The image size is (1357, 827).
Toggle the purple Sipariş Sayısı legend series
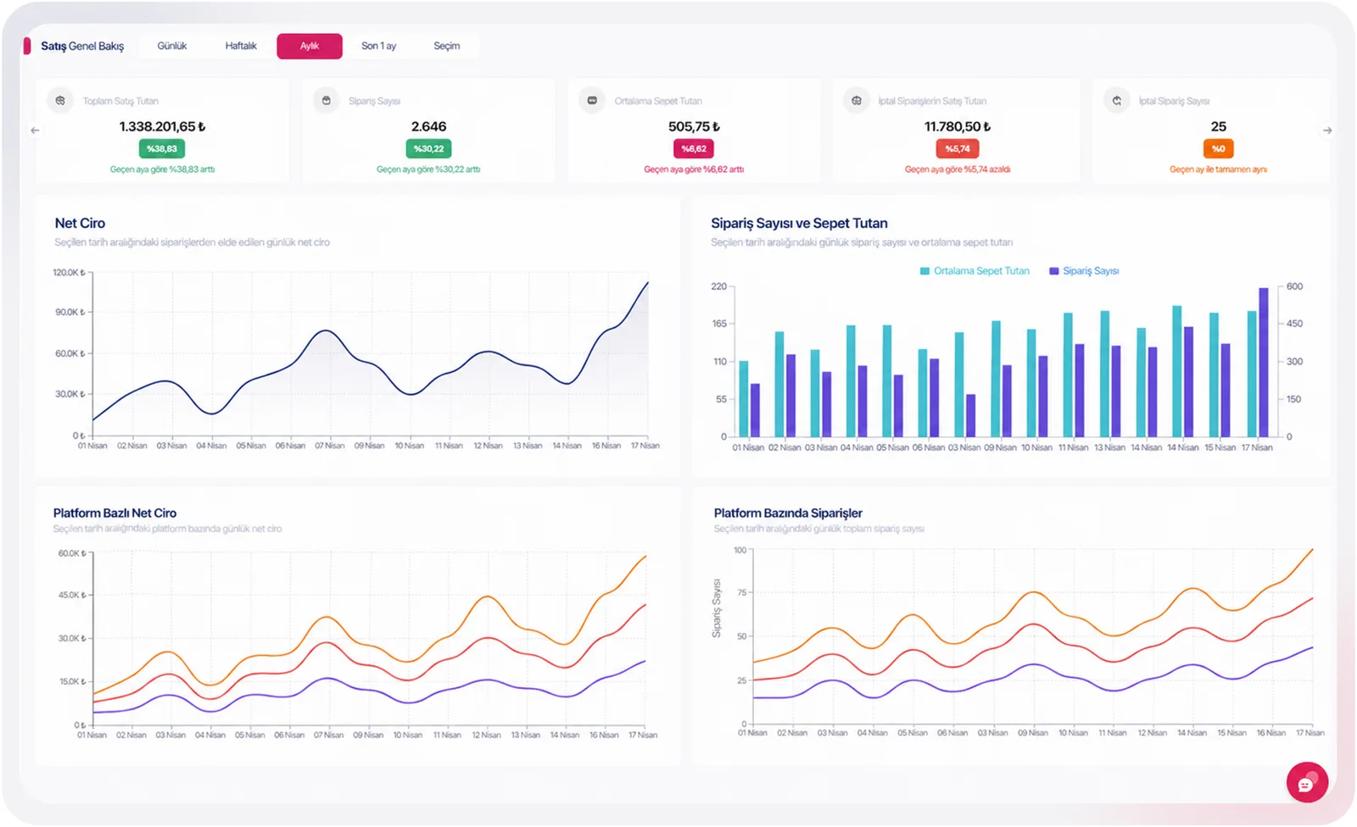coord(1084,271)
